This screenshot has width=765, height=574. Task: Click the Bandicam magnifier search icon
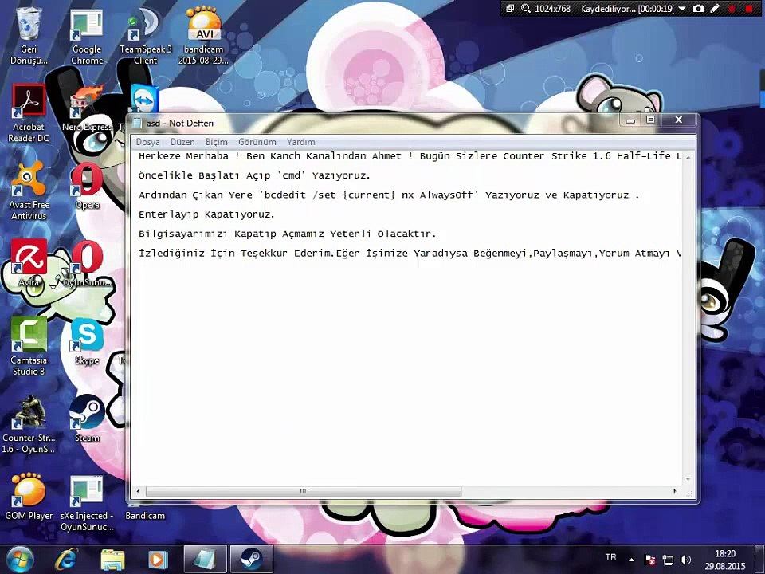point(526,8)
